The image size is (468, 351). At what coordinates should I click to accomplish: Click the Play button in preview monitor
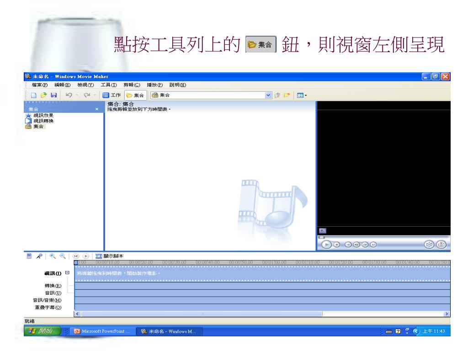tap(326, 245)
